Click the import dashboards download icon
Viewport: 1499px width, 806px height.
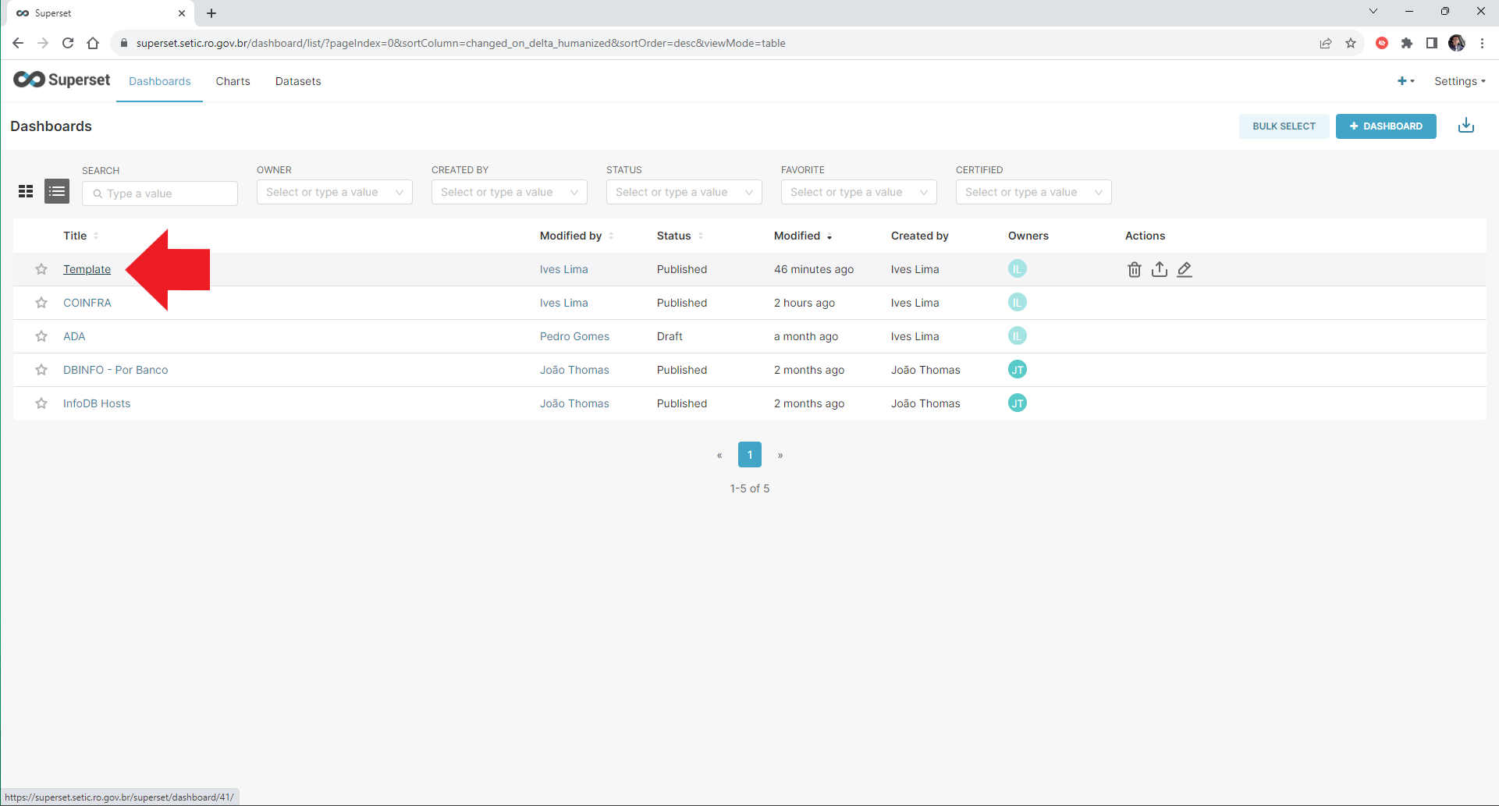(1466, 126)
